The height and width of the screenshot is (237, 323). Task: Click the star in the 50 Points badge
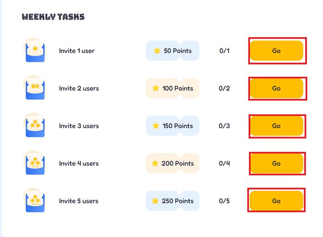pyautogui.click(x=157, y=51)
